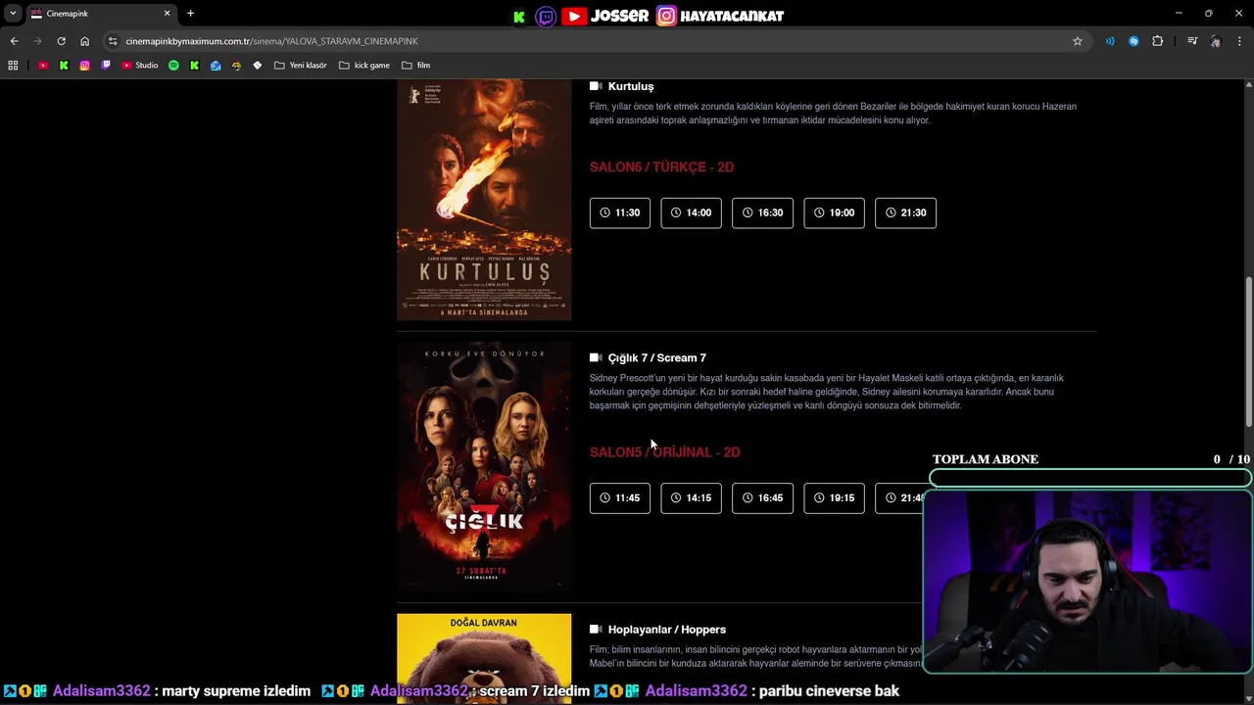Click the page vertical scrollbar thumb
1254x705 pixels.
pos(1248,352)
